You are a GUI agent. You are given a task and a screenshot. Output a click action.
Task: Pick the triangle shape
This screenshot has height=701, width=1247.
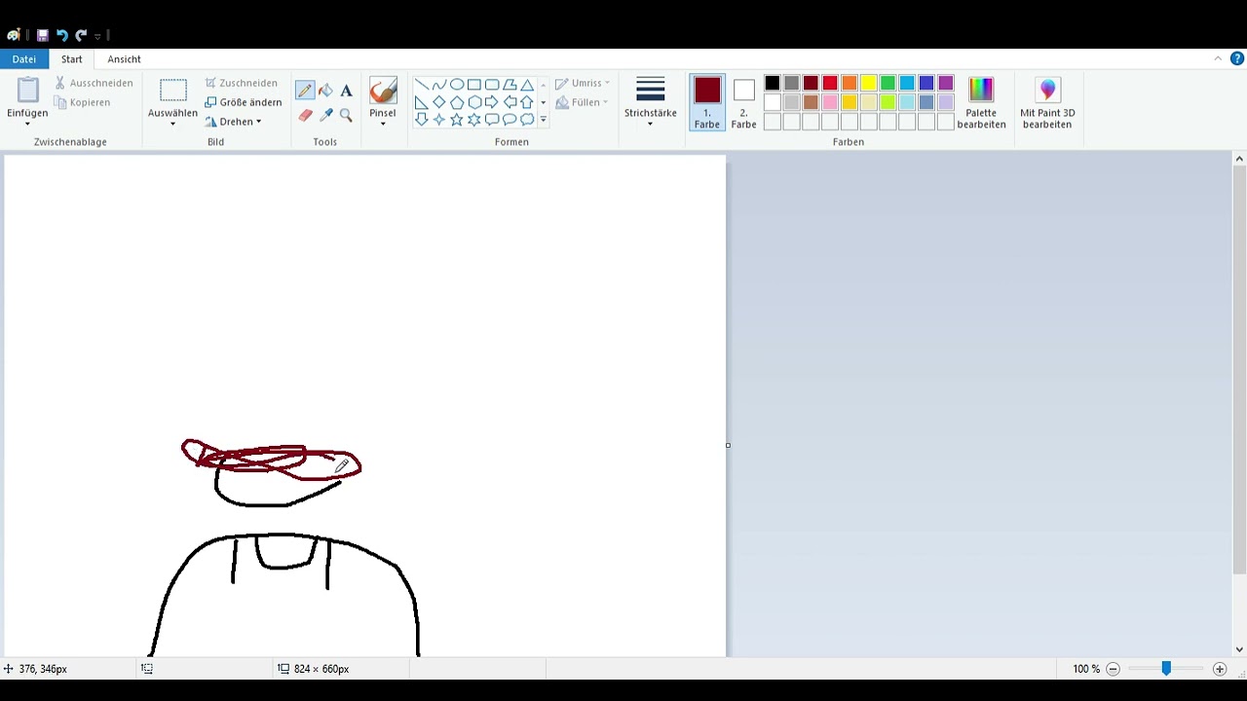(526, 85)
